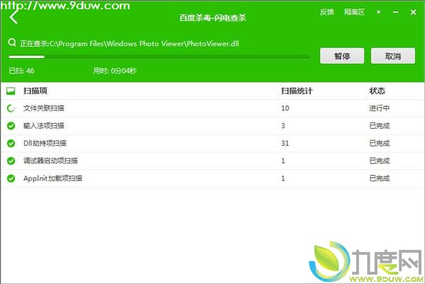Select the AppInit加载项扫描 row text
The image size is (425, 284).
tap(53, 178)
